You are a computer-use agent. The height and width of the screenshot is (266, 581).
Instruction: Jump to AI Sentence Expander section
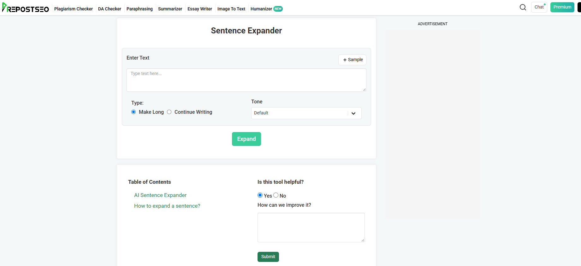tap(160, 195)
